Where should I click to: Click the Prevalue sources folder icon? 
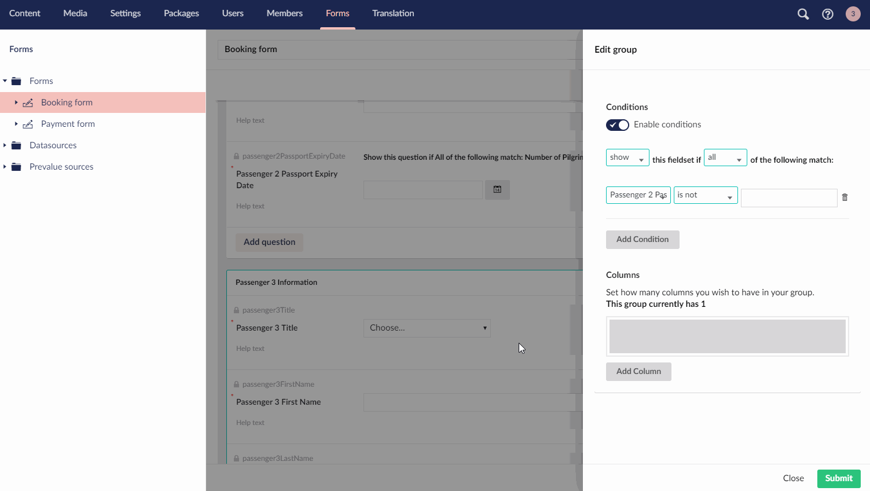16,166
